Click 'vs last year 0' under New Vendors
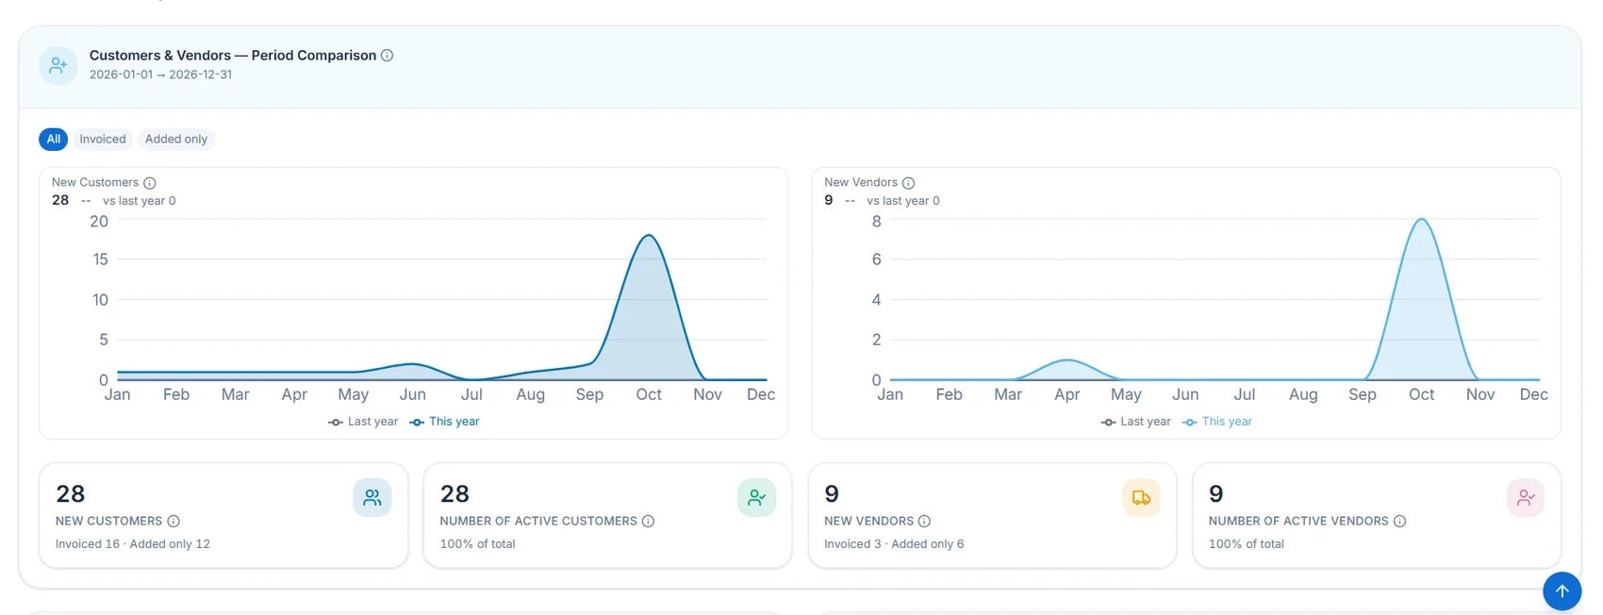This screenshot has width=1603, height=615. click(903, 201)
